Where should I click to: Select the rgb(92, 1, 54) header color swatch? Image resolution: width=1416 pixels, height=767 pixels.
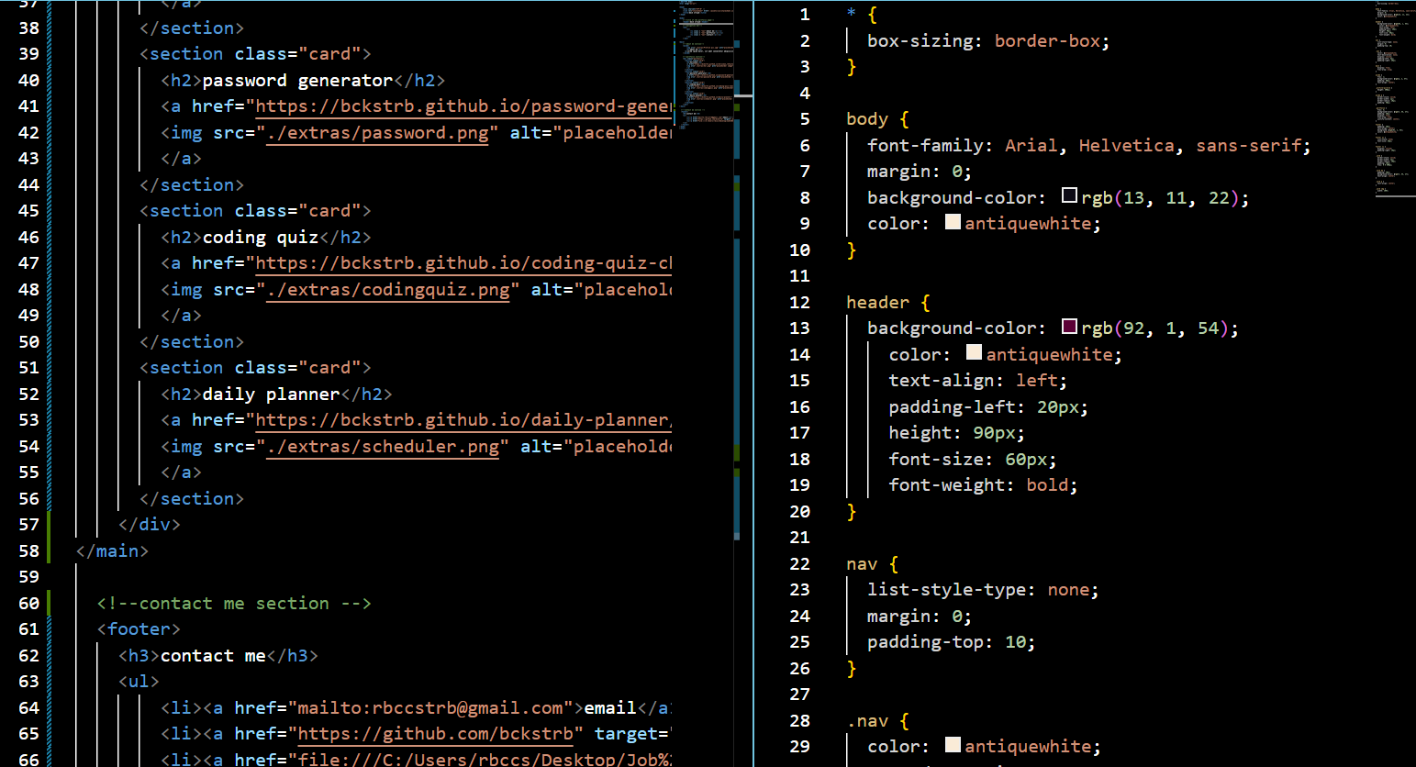pos(1070,327)
